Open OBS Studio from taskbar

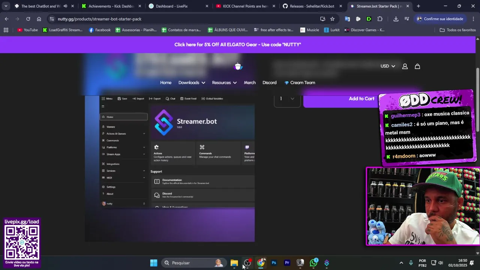[x=247, y=263]
